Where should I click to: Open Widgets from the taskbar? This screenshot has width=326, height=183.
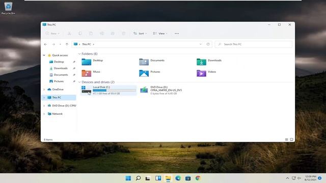158,178
